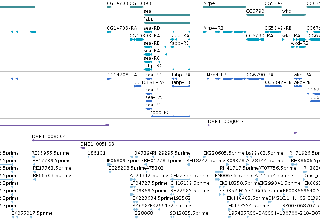
Task: Select the CG5342 gene label
Action: pos(274,3)
